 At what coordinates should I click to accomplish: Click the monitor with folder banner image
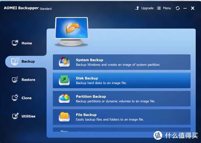72,32
